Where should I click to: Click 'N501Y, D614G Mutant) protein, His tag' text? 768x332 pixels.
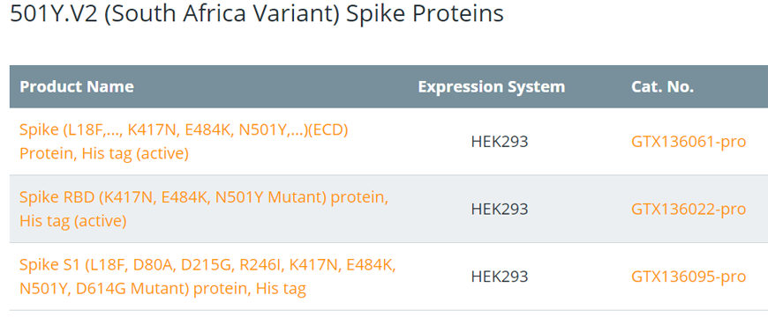click(x=162, y=289)
